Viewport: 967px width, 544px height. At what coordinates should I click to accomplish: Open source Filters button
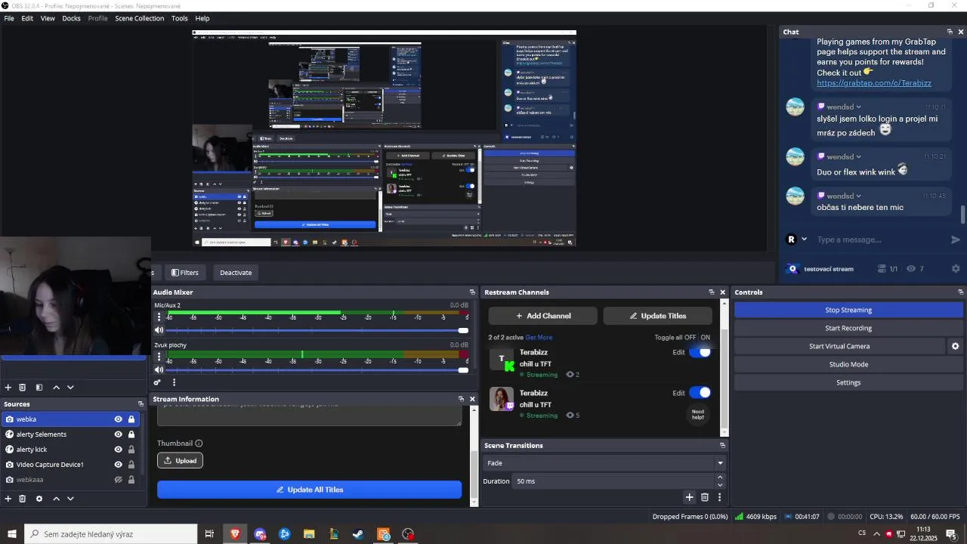click(x=185, y=273)
